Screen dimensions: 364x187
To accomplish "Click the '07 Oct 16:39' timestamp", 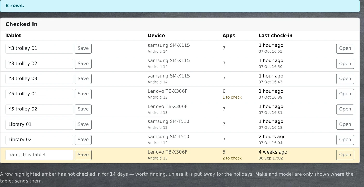I will [270, 98].
